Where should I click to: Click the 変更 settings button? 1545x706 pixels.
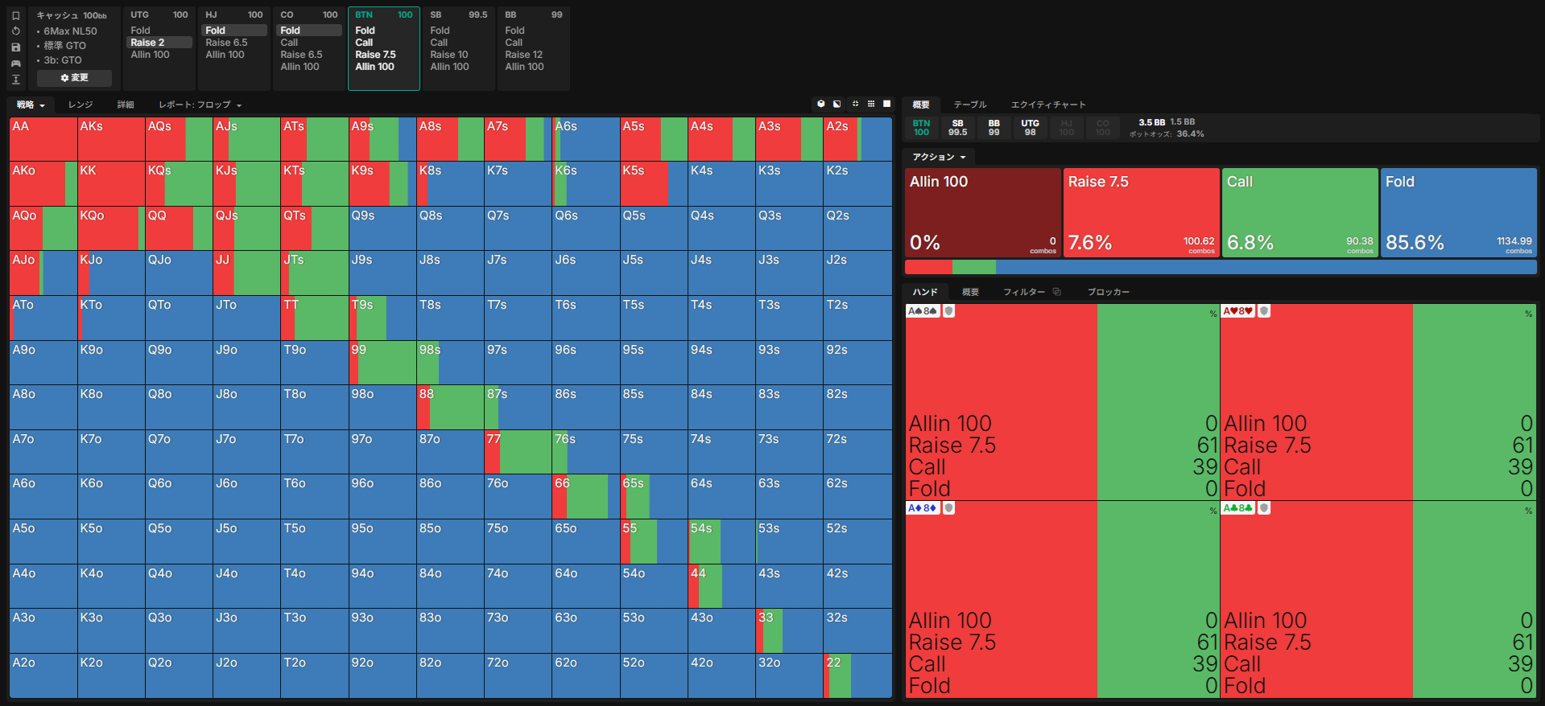click(74, 78)
